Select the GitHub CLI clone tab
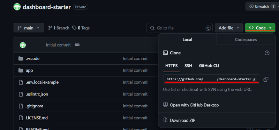This screenshot has height=130, width=279. coord(209,66)
